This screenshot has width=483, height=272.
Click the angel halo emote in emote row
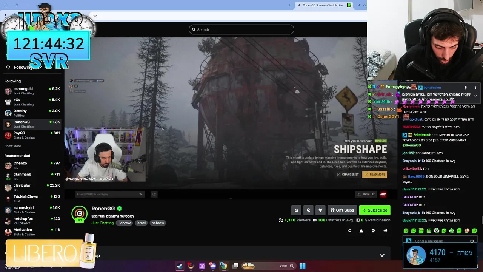click(421, 231)
